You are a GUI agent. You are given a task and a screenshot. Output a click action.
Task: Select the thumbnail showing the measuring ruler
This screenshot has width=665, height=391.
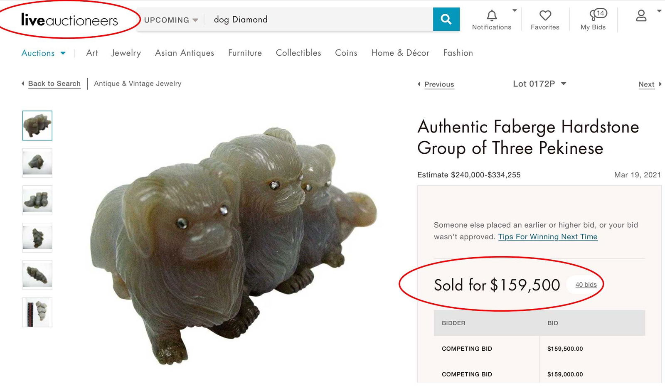coord(37,312)
